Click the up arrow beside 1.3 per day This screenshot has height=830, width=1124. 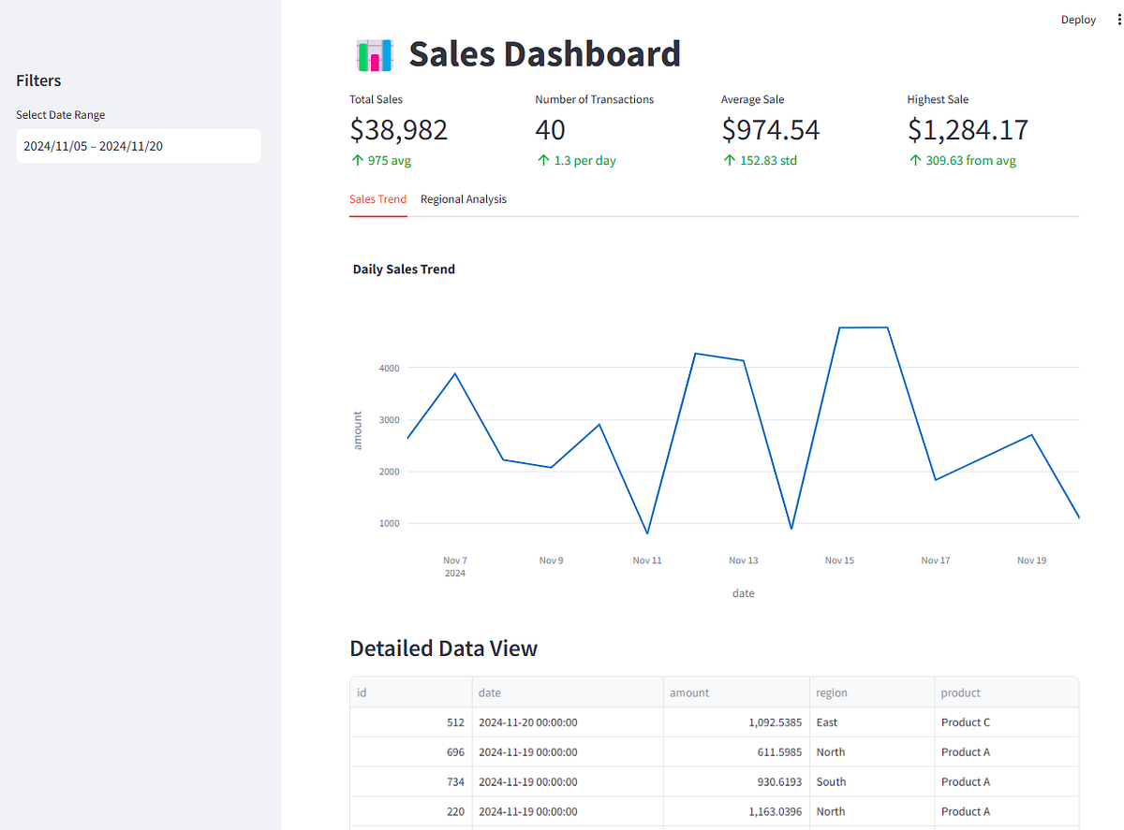click(x=543, y=161)
